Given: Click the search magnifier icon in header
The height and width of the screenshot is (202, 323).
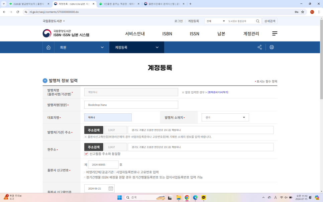Looking at the screenshot, I should (x=257, y=21).
